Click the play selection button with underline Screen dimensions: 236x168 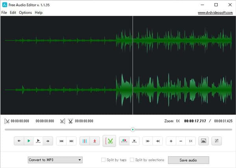pos(38,141)
